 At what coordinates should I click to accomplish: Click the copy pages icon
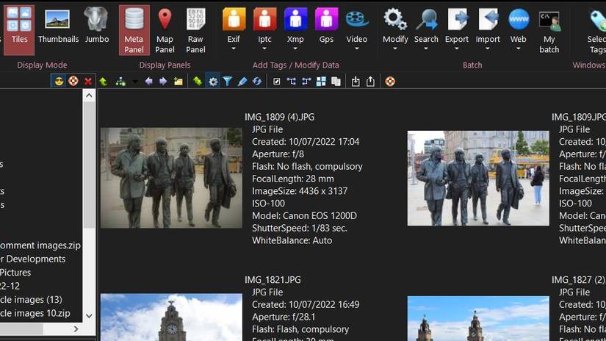pos(336,82)
